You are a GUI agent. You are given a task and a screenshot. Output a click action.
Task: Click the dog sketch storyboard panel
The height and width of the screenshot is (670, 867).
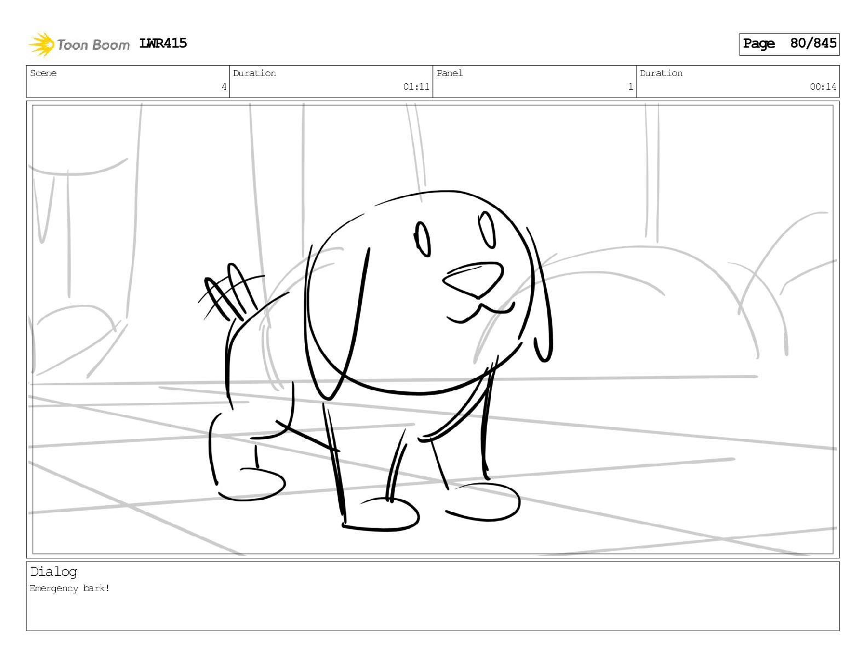coord(432,330)
